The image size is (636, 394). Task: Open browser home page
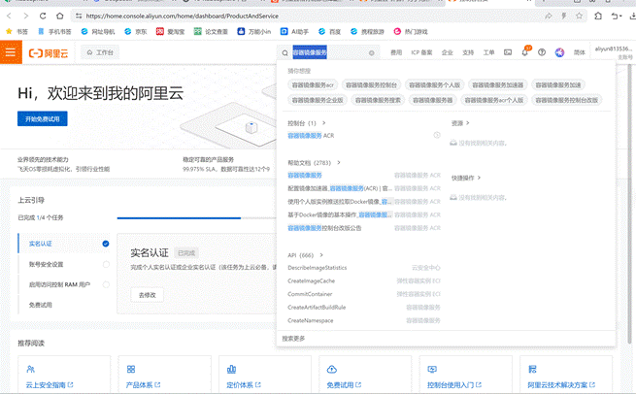tap(60, 16)
